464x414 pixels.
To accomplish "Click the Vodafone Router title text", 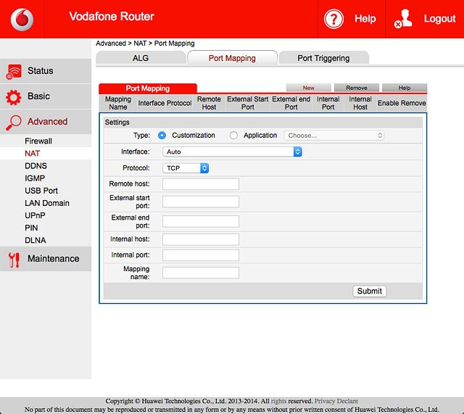I will click(112, 17).
